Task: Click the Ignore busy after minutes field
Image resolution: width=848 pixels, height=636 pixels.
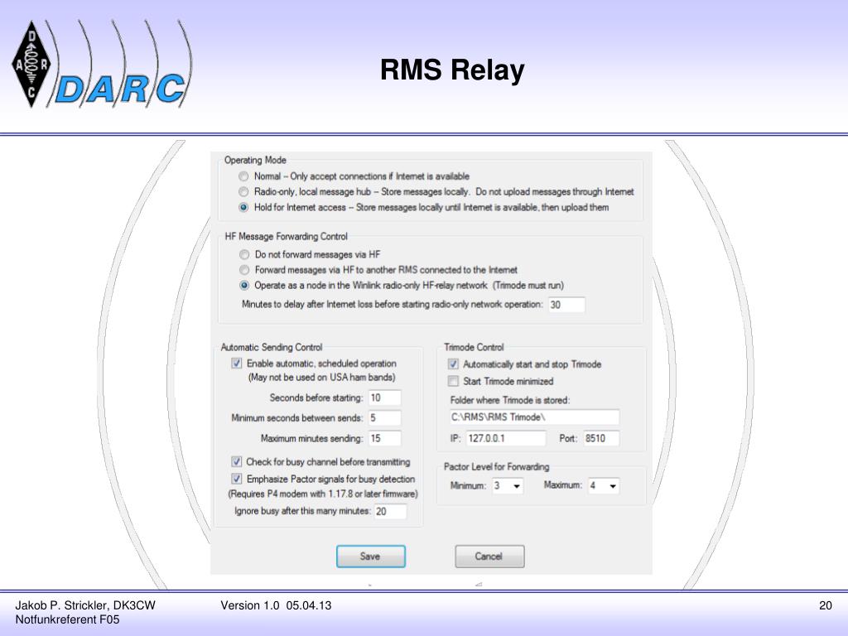Action: pyautogui.click(x=390, y=511)
